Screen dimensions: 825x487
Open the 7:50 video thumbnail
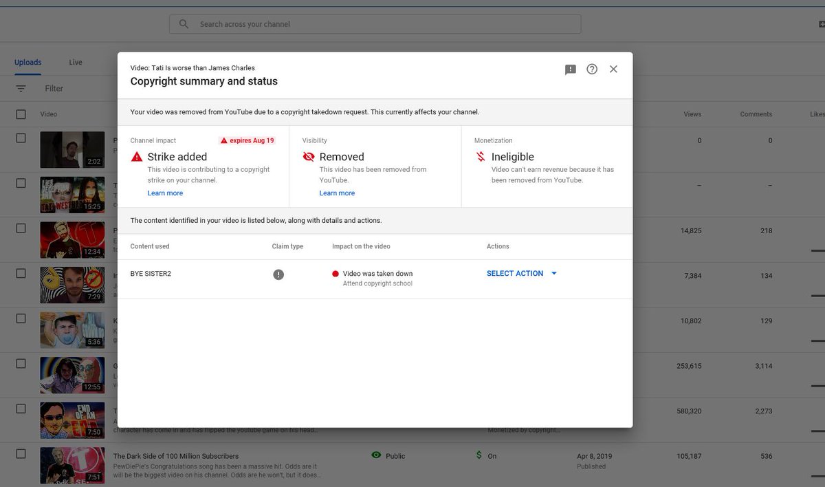tap(72, 420)
